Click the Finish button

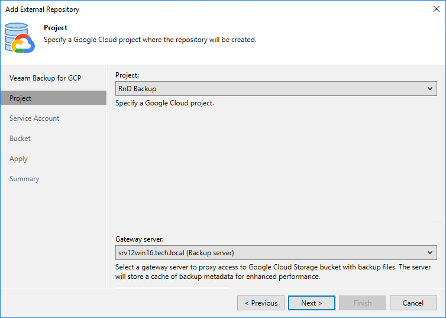coord(362,303)
